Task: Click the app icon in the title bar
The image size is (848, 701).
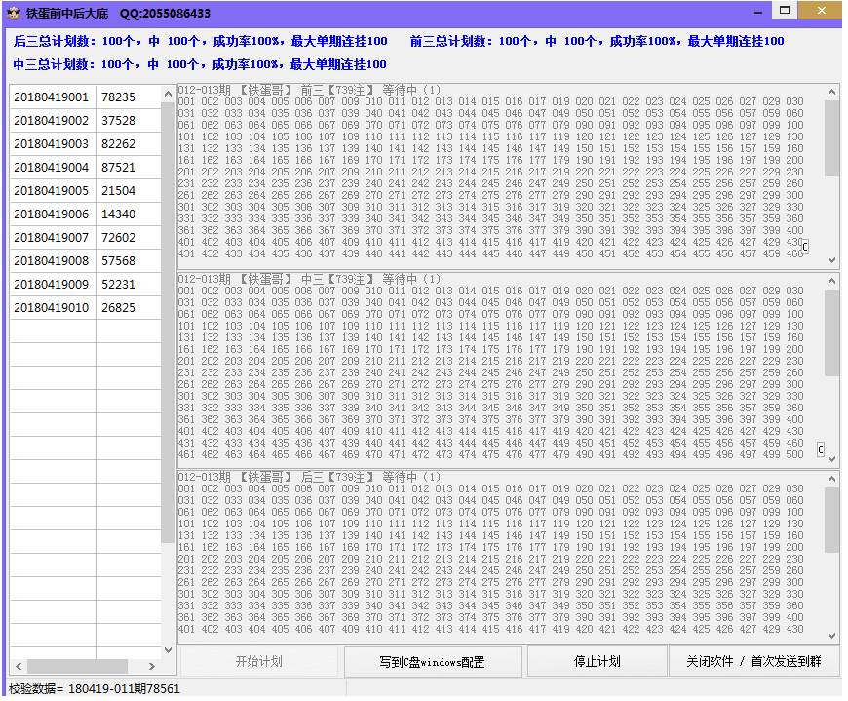Action: [14, 14]
